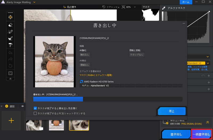
Task: Click the export progress bar
Action: 108,99
